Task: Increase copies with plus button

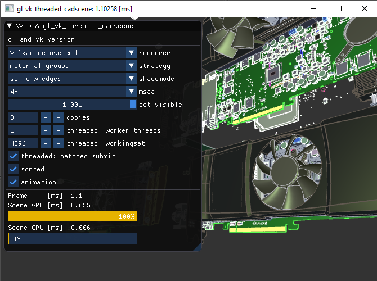Action: 59,117
